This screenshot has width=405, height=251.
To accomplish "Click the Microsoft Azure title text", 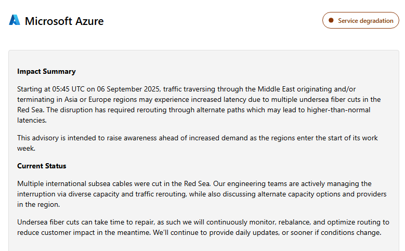I will point(64,21).
